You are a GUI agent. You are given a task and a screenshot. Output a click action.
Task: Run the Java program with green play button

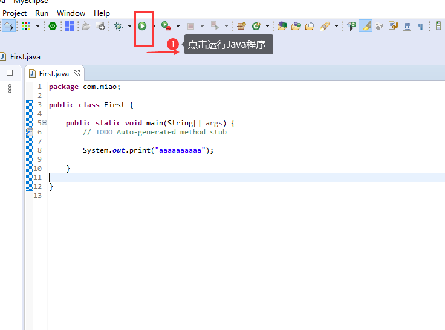point(142,26)
